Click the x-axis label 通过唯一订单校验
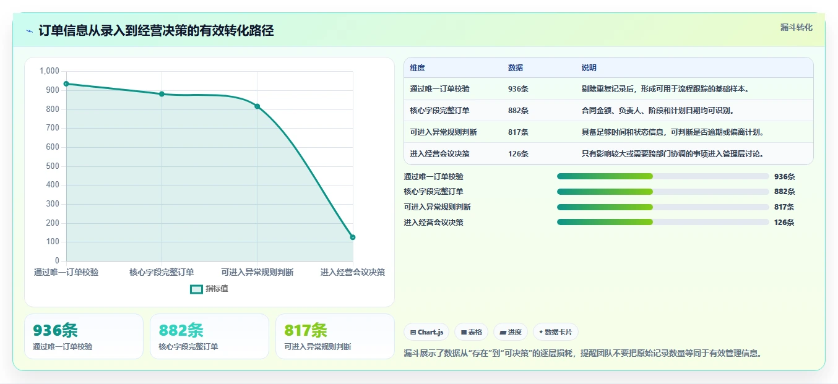The height and width of the screenshot is (384, 838). tap(66, 272)
